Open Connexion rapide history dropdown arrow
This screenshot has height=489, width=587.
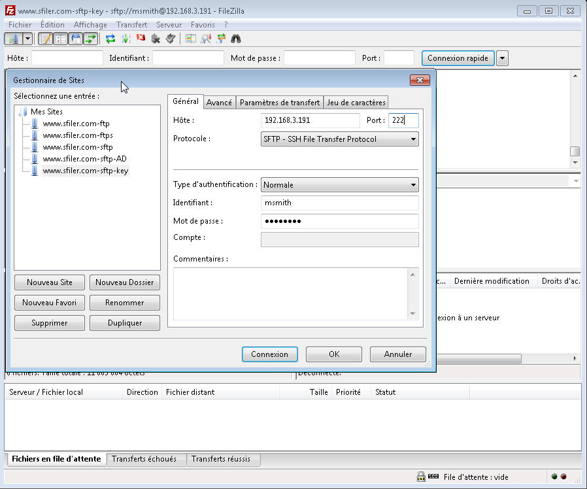tap(502, 58)
